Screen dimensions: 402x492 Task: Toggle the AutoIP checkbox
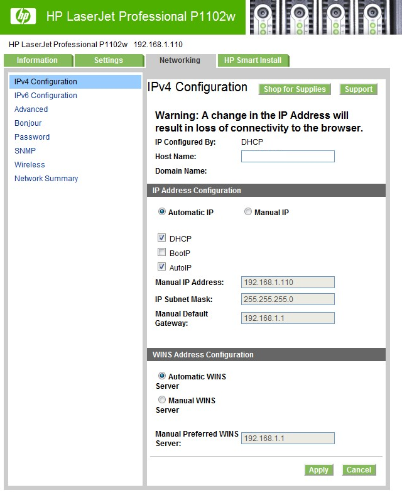pyautogui.click(x=161, y=267)
